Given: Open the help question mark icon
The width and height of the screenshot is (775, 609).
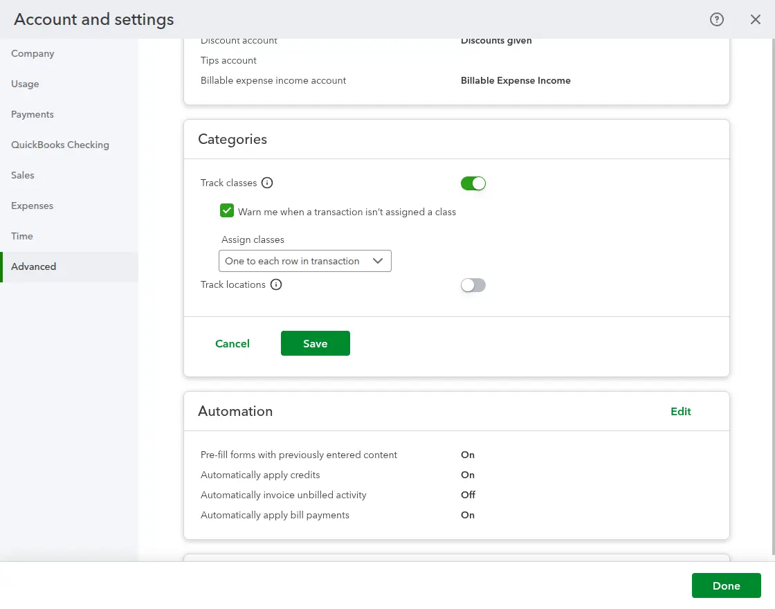Looking at the screenshot, I should tap(717, 19).
